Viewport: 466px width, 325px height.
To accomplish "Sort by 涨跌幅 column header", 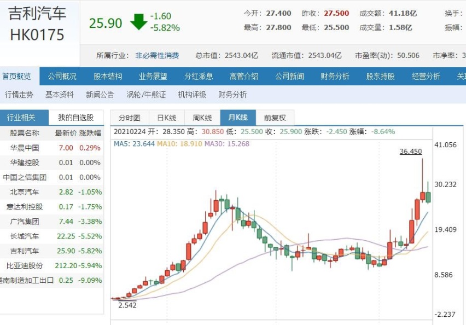I will point(90,133).
